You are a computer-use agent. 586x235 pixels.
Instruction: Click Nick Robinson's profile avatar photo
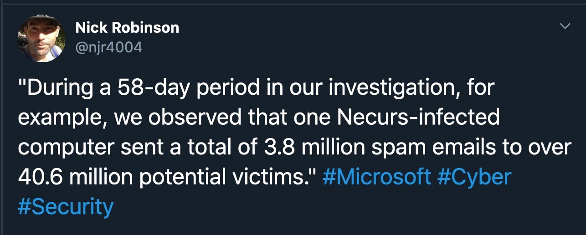point(41,38)
